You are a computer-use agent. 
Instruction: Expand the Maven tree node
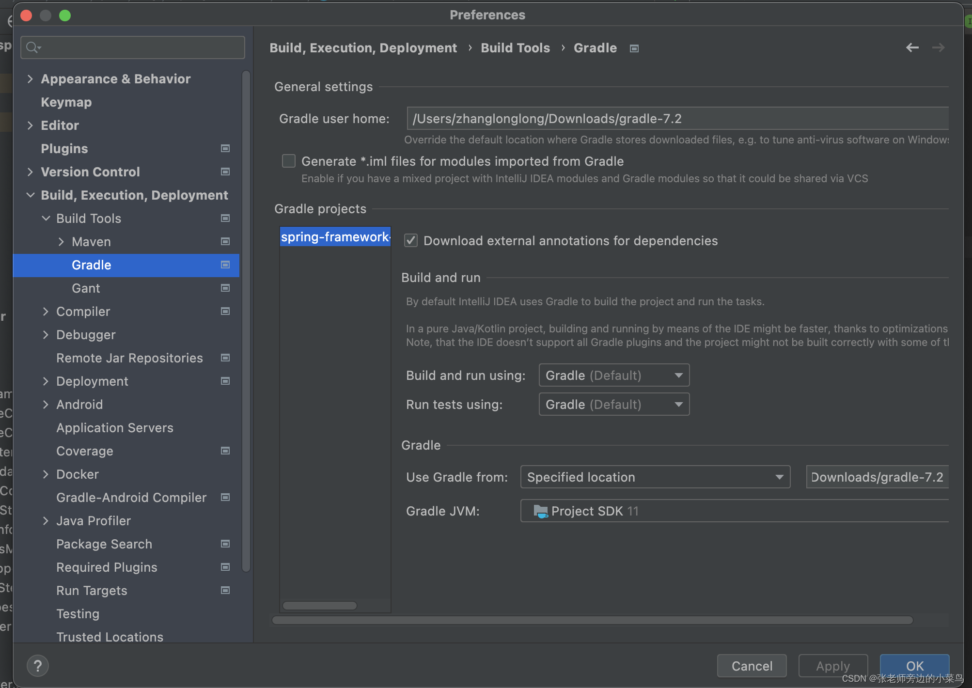click(61, 241)
